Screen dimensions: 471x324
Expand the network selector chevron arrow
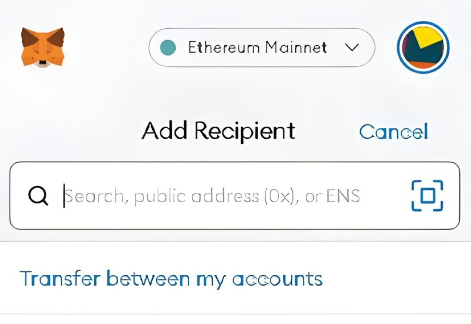pyautogui.click(x=352, y=48)
